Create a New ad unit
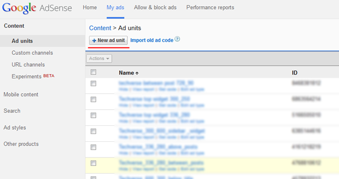 click(x=108, y=40)
